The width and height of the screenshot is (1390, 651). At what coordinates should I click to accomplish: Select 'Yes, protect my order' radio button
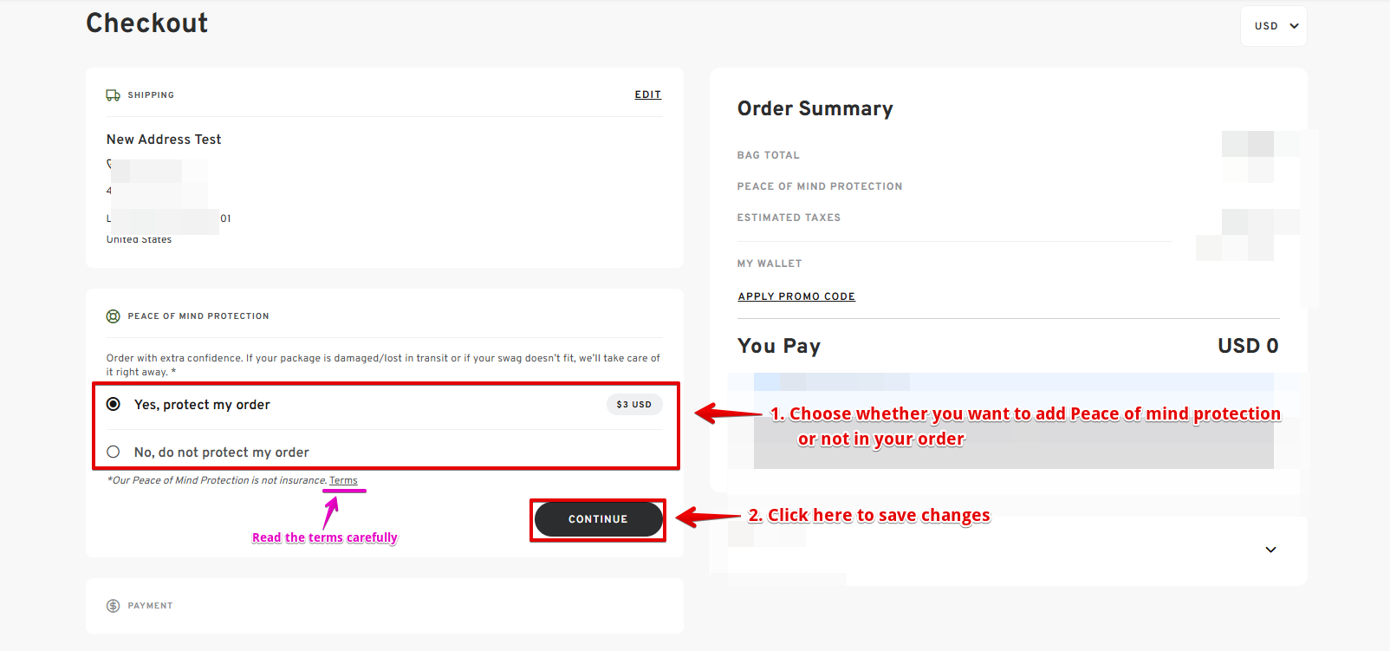point(114,404)
